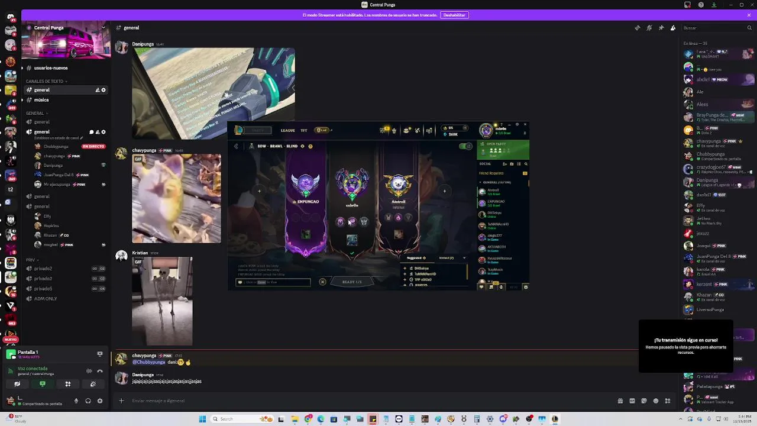The width and height of the screenshot is (757, 426).
Task: Toggle notification settings bell for #general
Action: pyautogui.click(x=649, y=28)
